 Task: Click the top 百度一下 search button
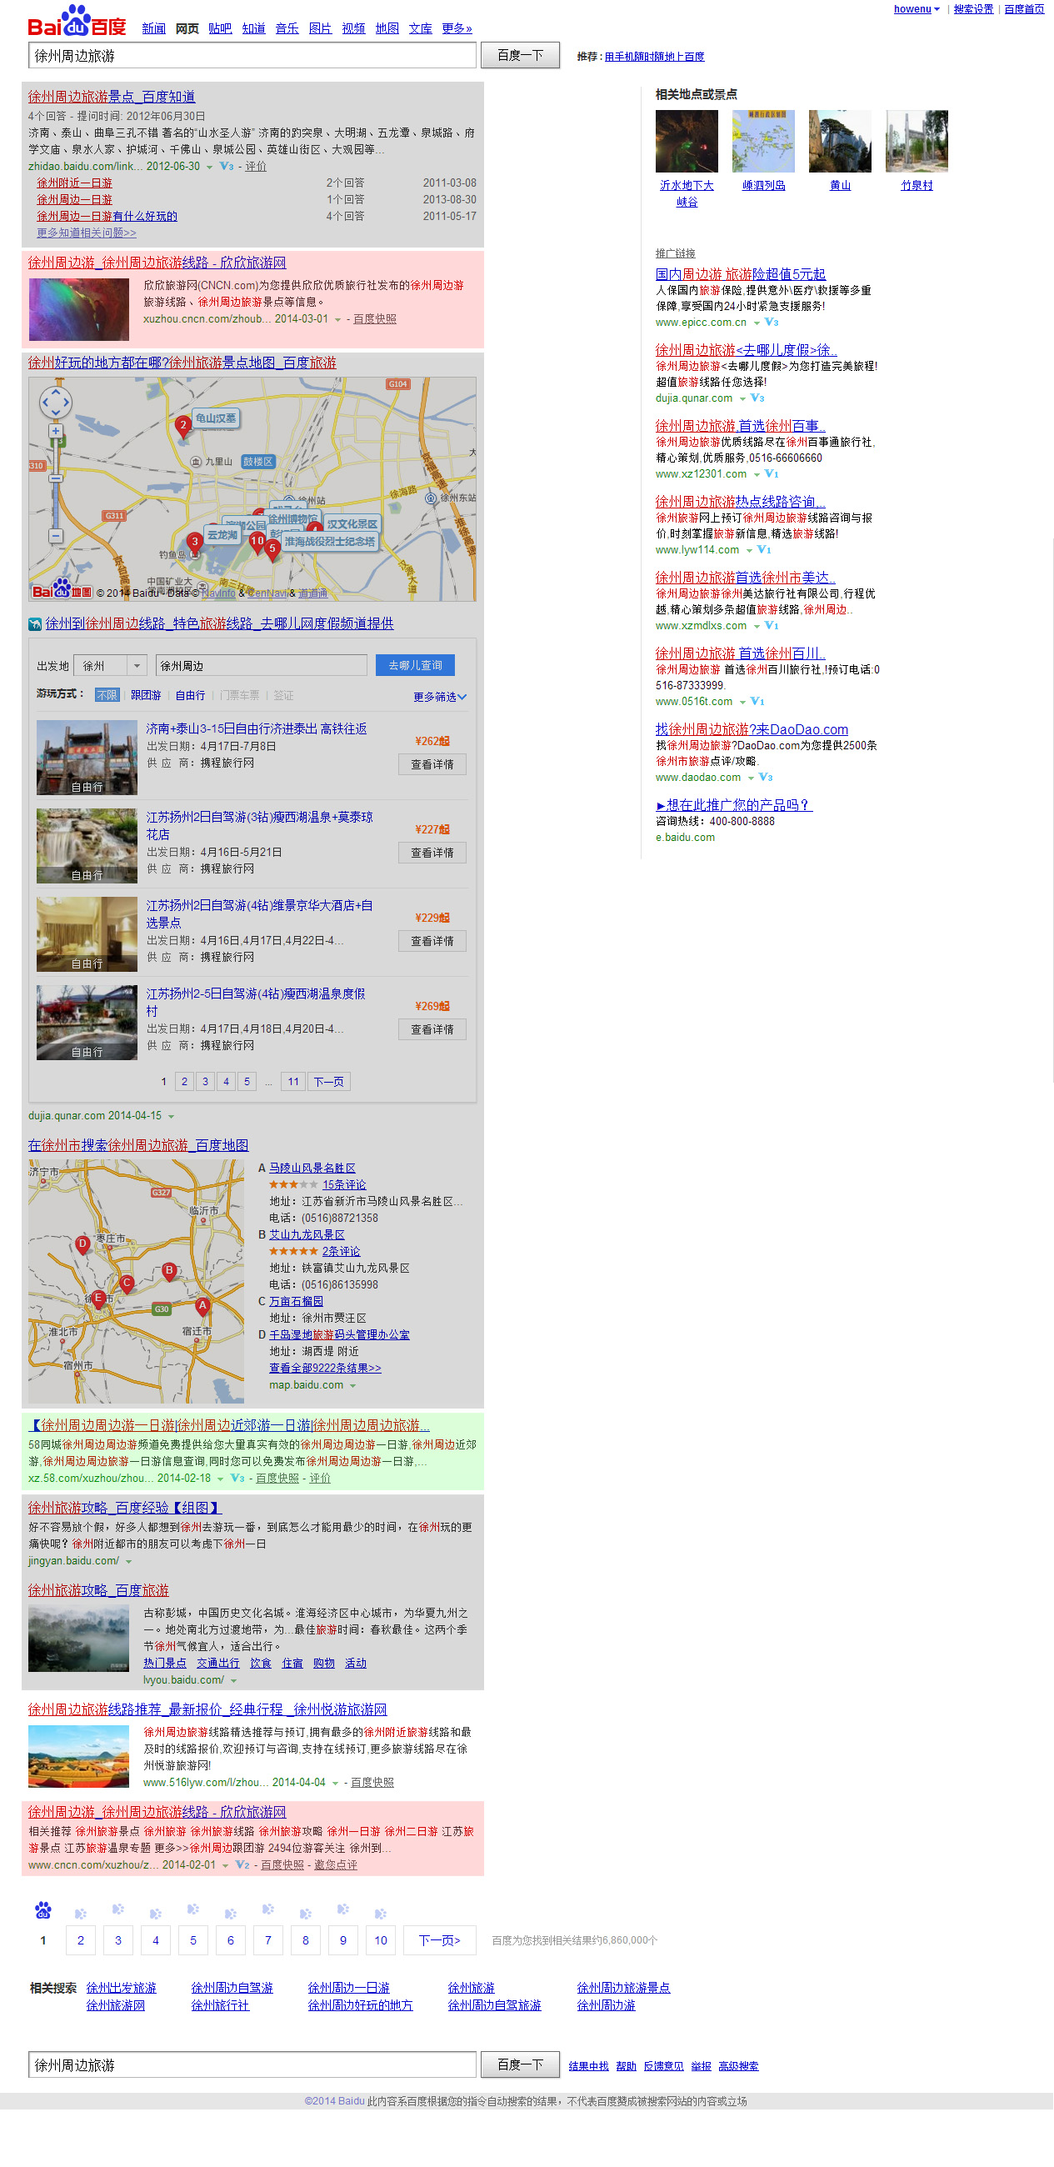pyautogui.click(x=520, y=56)
